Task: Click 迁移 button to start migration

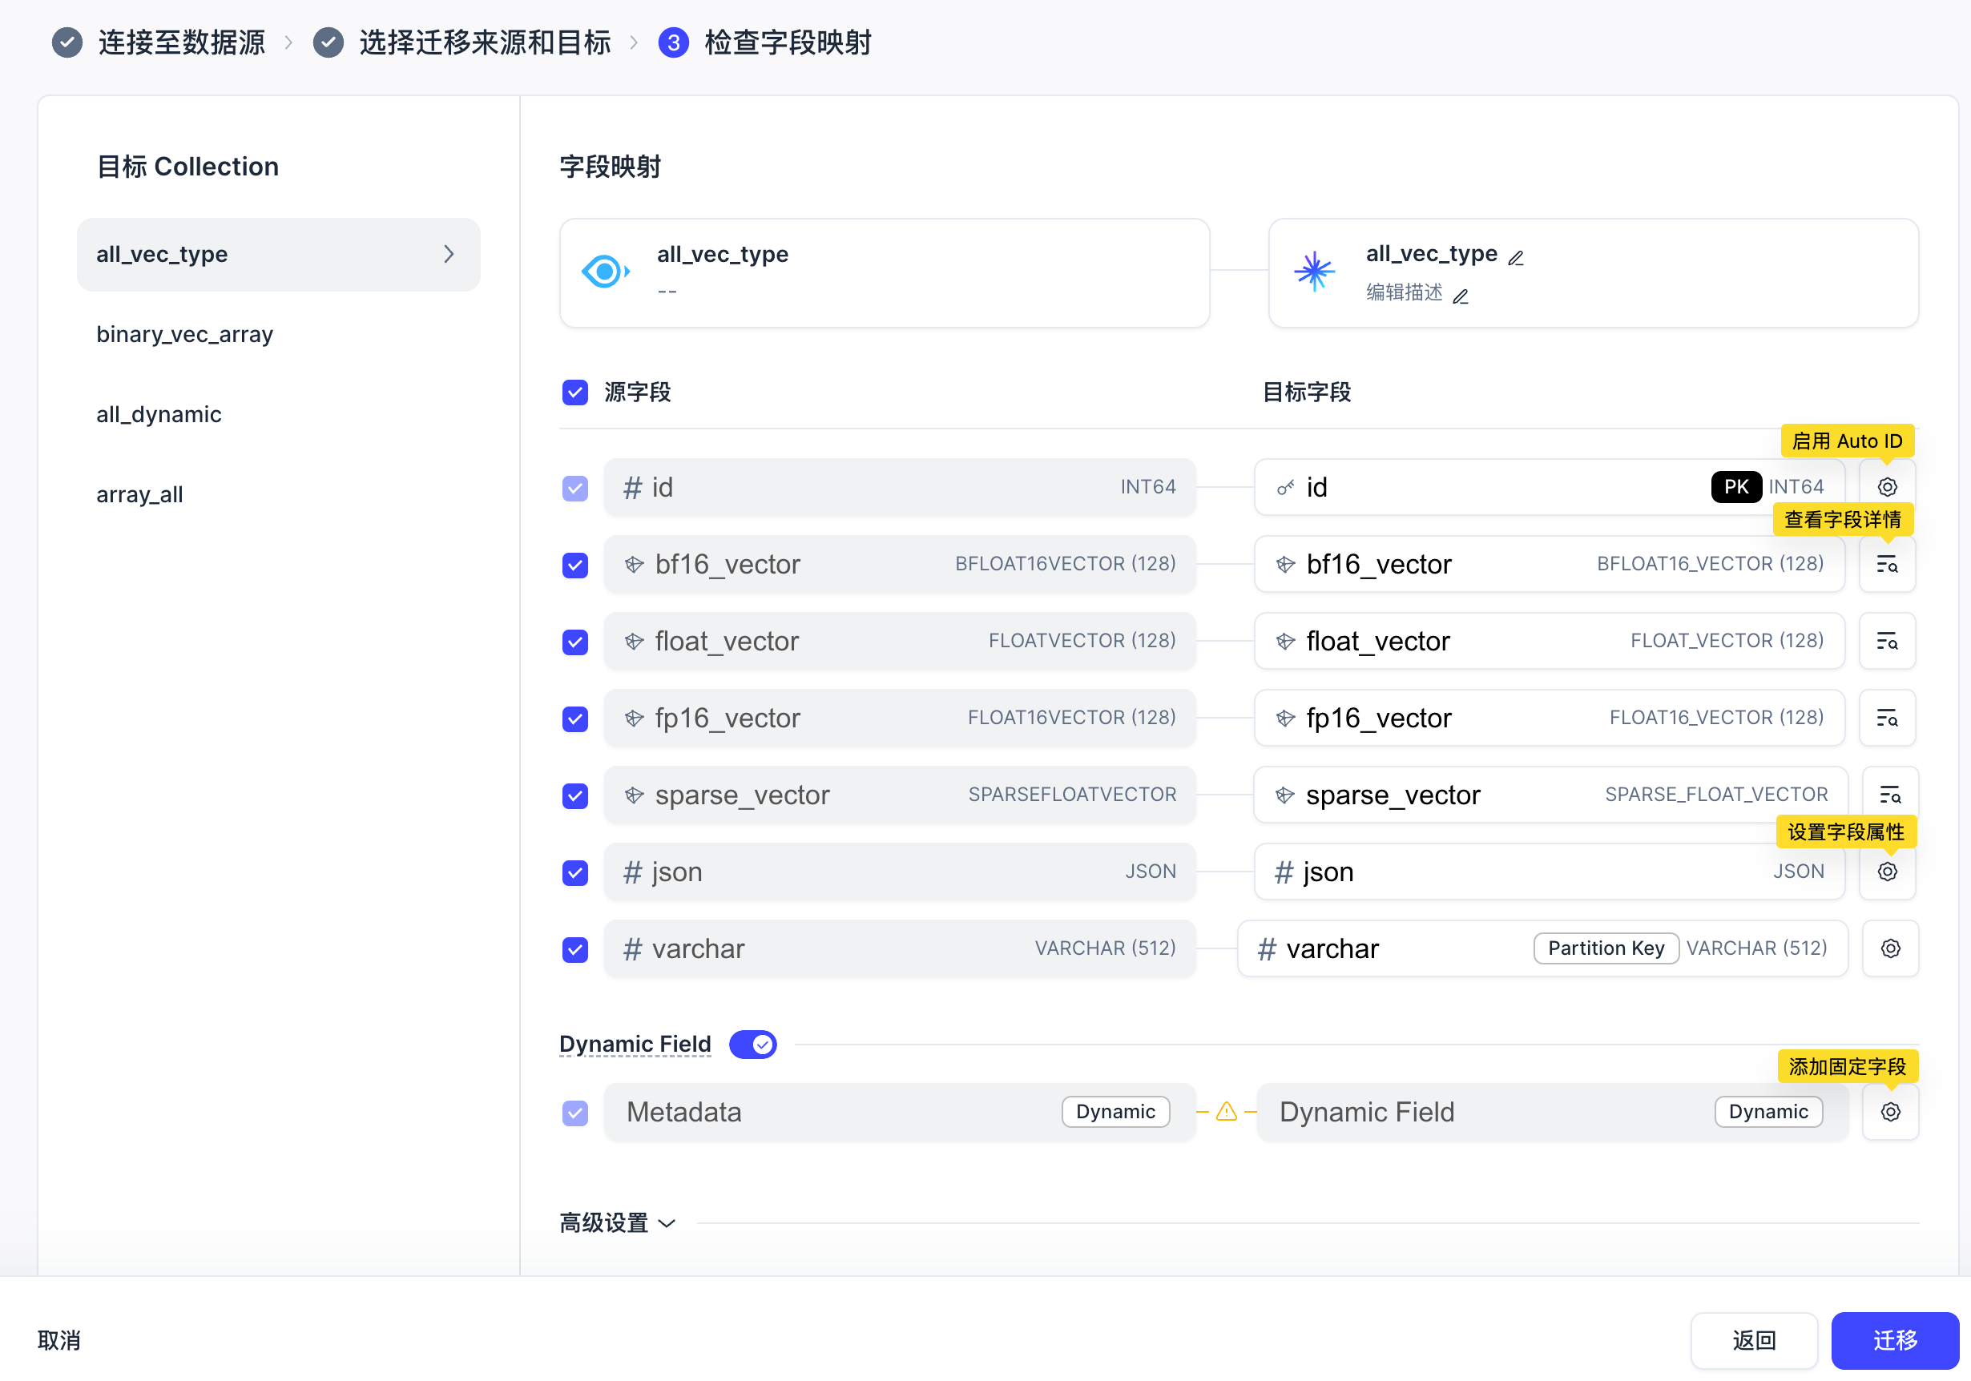Action: pyautogui.click(x=1895, y=1340)
